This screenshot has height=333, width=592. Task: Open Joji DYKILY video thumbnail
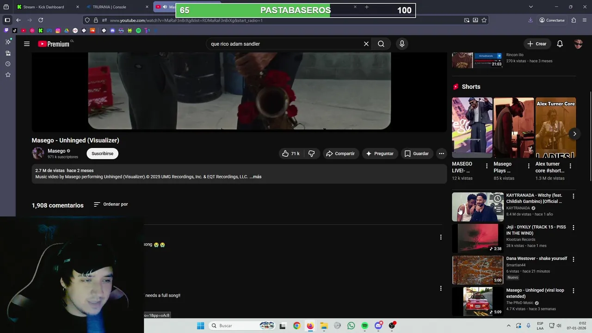478,238
